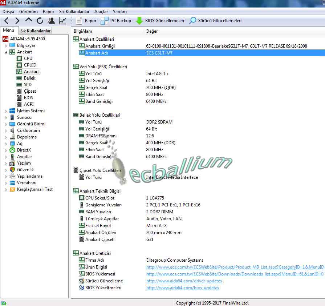Viewport: 325px width, 306px height.
Task: Open the aida64.com bios-updates link
Action: [182, 288]
